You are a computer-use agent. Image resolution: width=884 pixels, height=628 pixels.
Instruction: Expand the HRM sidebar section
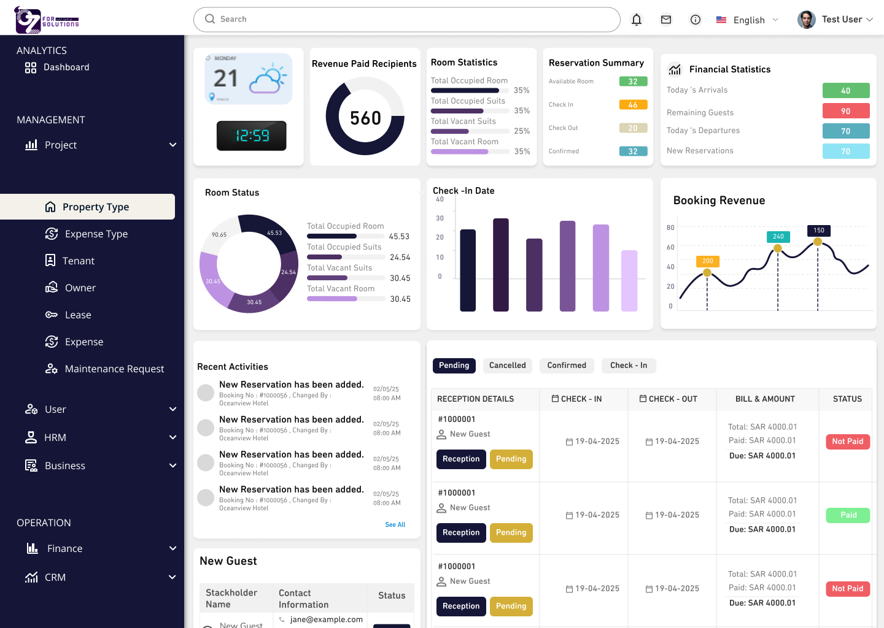click(173, 437)
